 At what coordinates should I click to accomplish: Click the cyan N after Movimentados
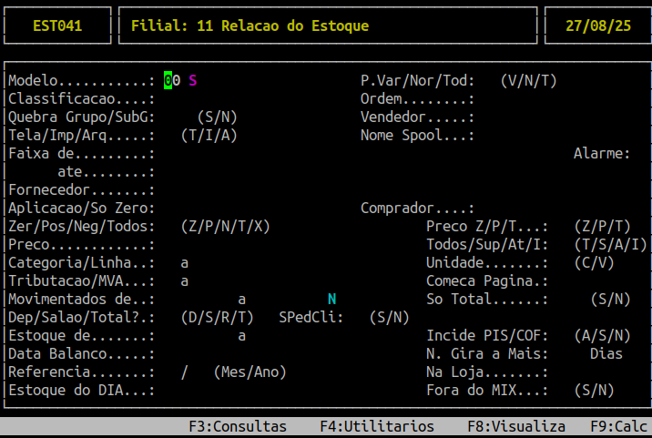(x=331, y=299)
